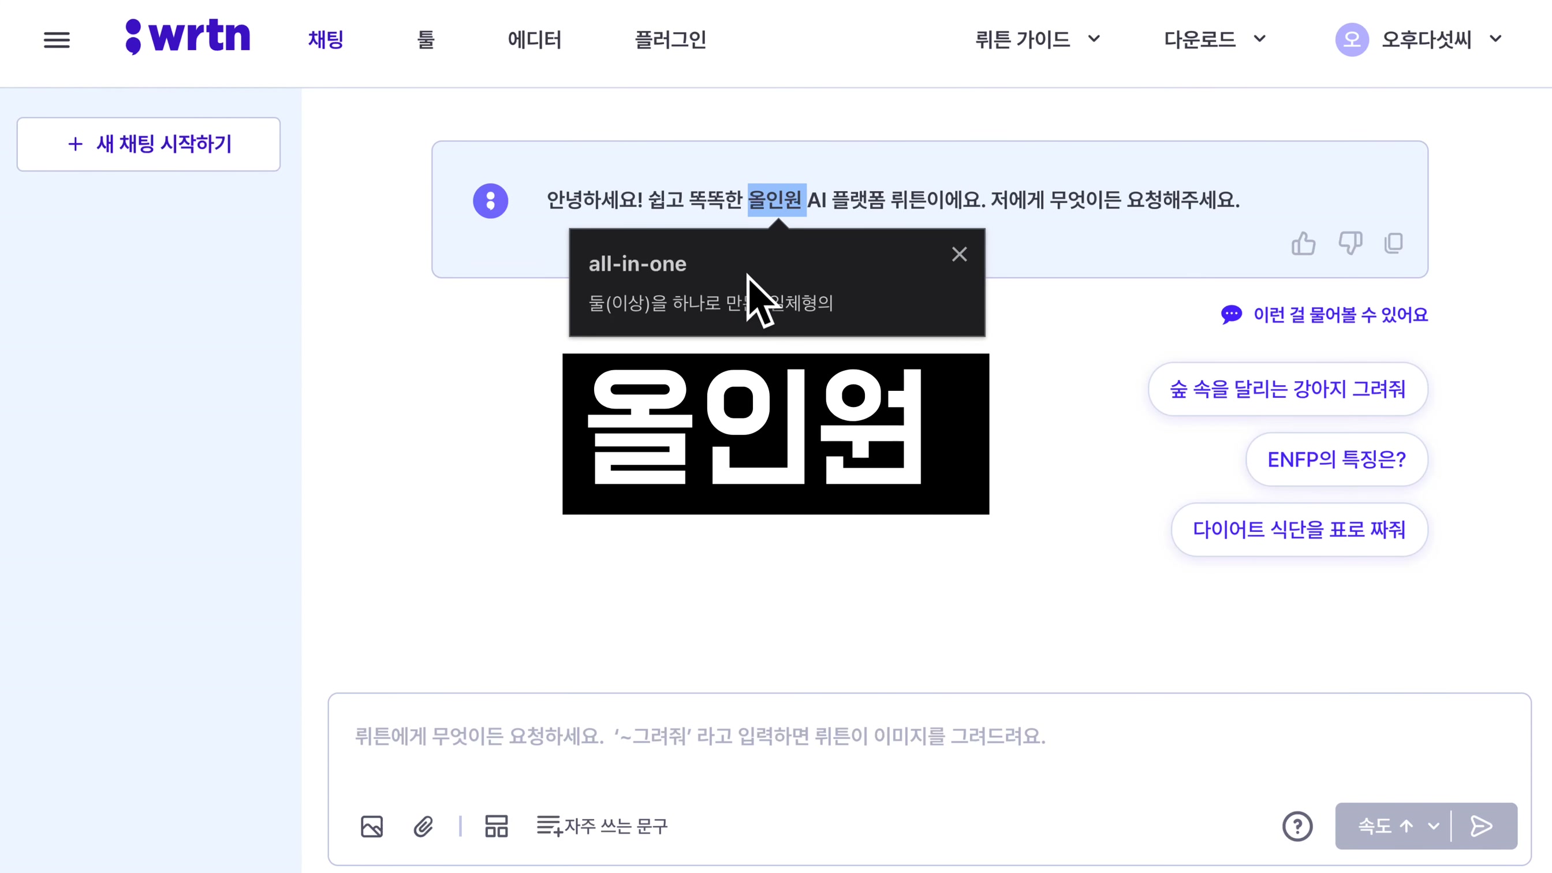Open 자주 쓰는 문구 saved phrases
Viewport: 1552px width, 873px height.
click(x=602, y=826)
